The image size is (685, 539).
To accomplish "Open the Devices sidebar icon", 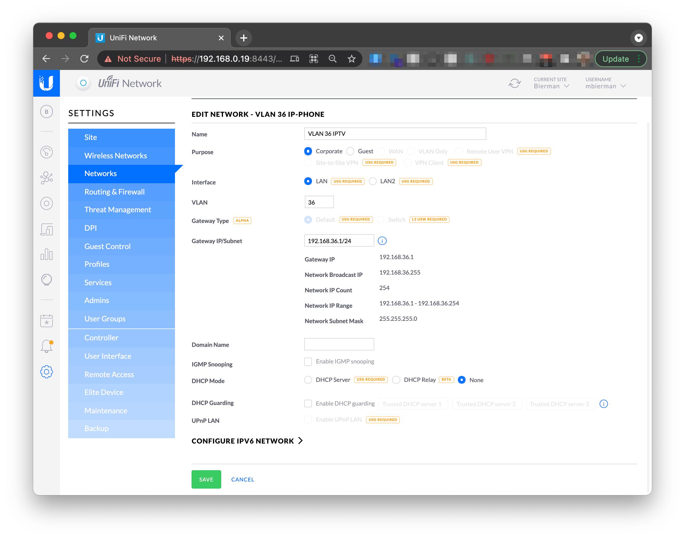I will pos(46,204).
